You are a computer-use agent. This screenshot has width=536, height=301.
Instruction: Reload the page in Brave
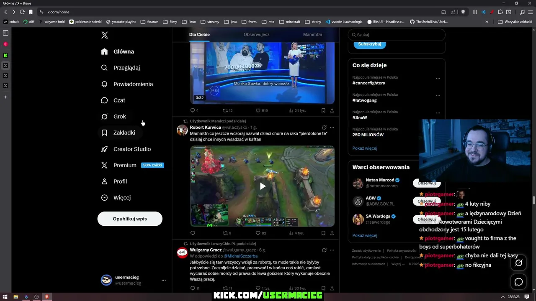[x=22, y=12]
